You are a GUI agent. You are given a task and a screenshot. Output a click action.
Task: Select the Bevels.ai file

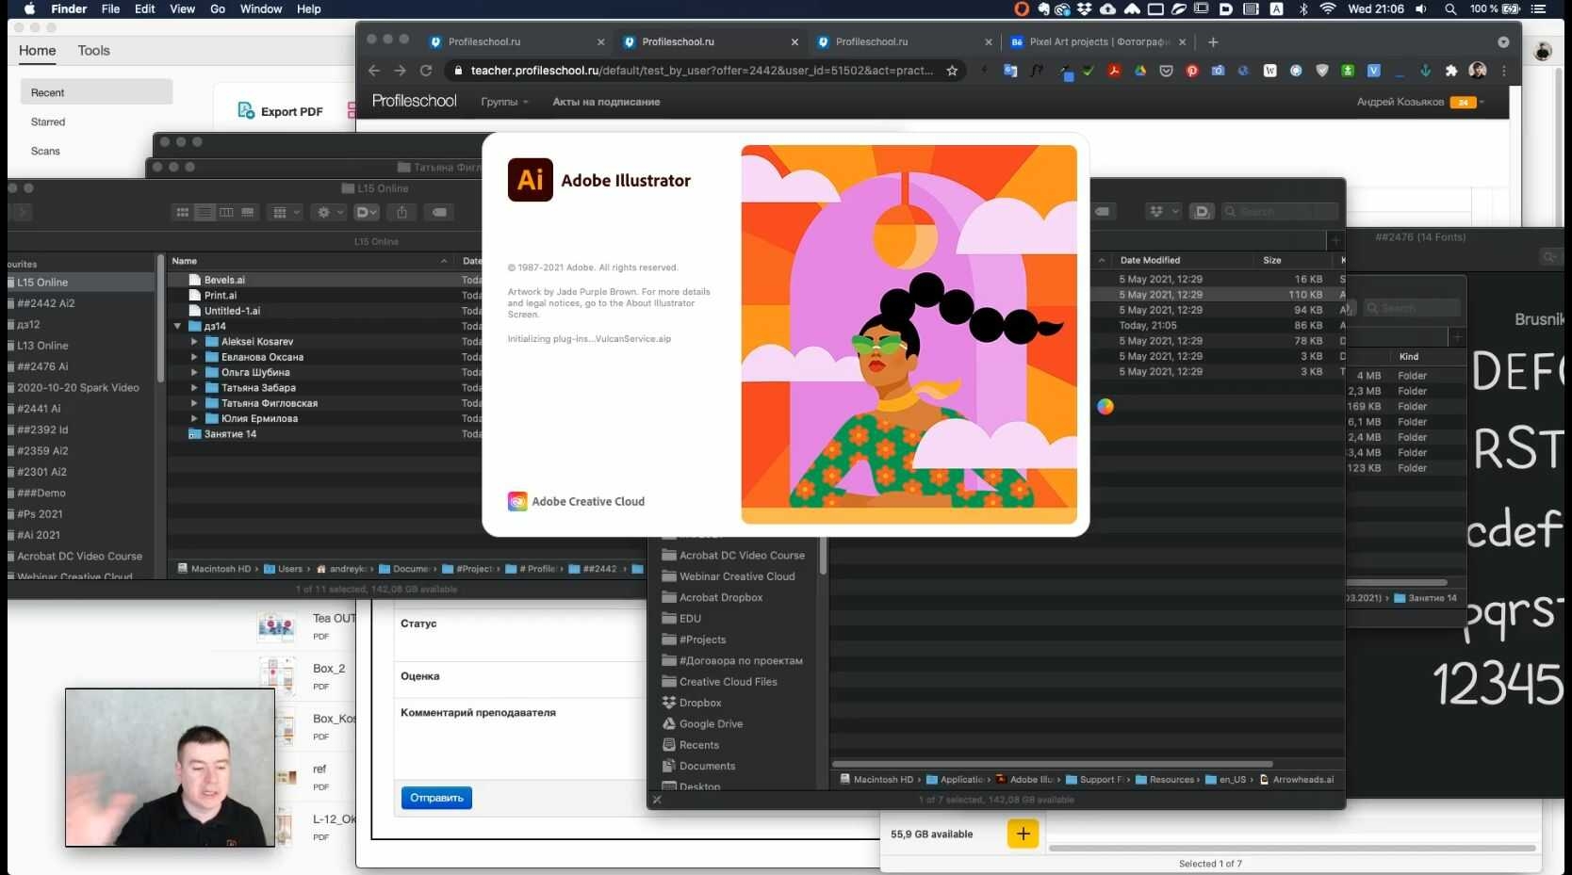coord(224,280)
